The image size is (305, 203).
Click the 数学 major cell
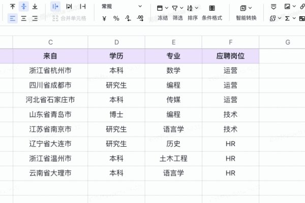[173, 71]
